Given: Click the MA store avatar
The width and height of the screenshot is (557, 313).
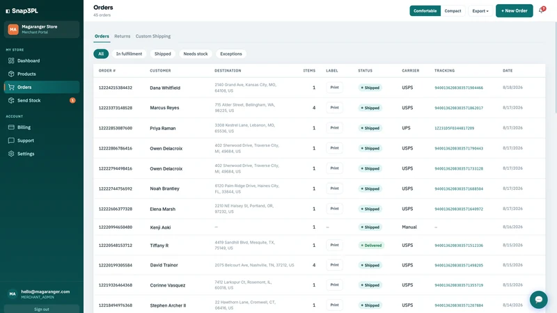Looking at the screenshot, I should tap(13, 29).
